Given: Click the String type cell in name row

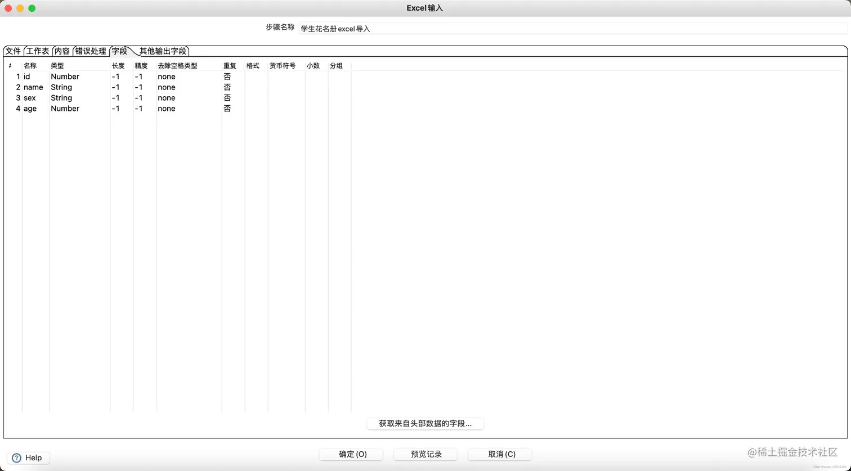Looking at the screenshot, I should 79,87.
